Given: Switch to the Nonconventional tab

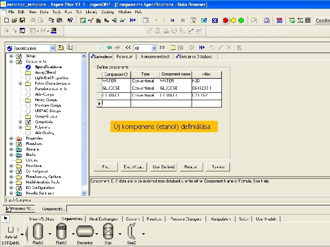Looking at the screenshot, I should point(155,57).
